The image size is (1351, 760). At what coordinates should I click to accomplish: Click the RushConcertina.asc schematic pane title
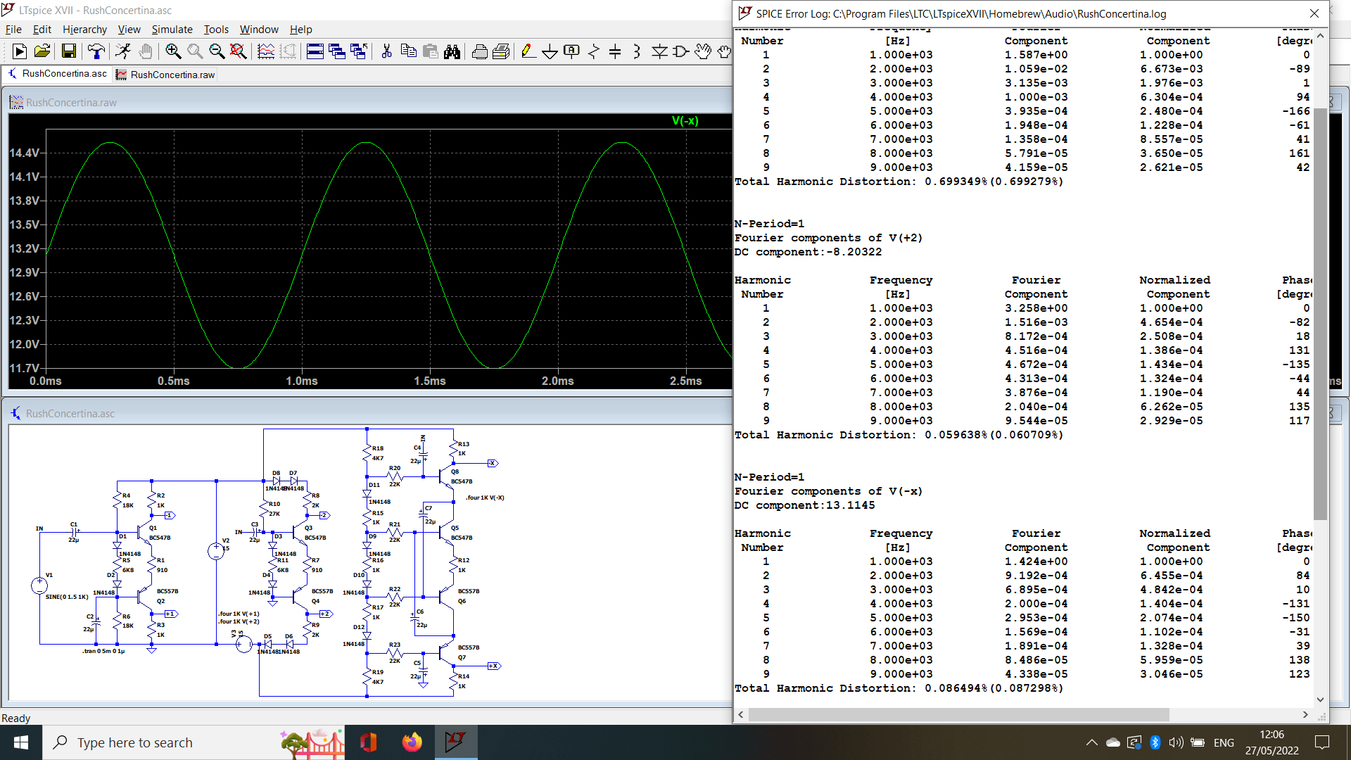pos(70,414)
